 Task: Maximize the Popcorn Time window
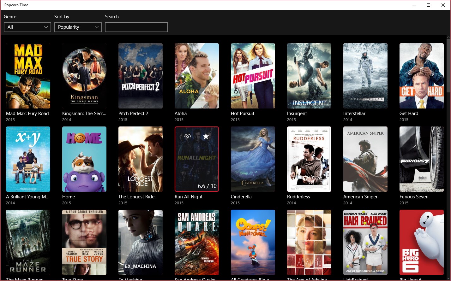[x=429, y=5]
